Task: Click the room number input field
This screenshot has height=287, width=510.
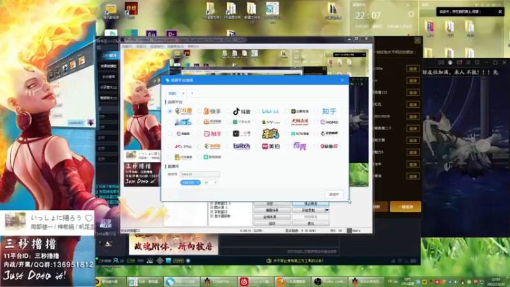Action: point(200,174)
